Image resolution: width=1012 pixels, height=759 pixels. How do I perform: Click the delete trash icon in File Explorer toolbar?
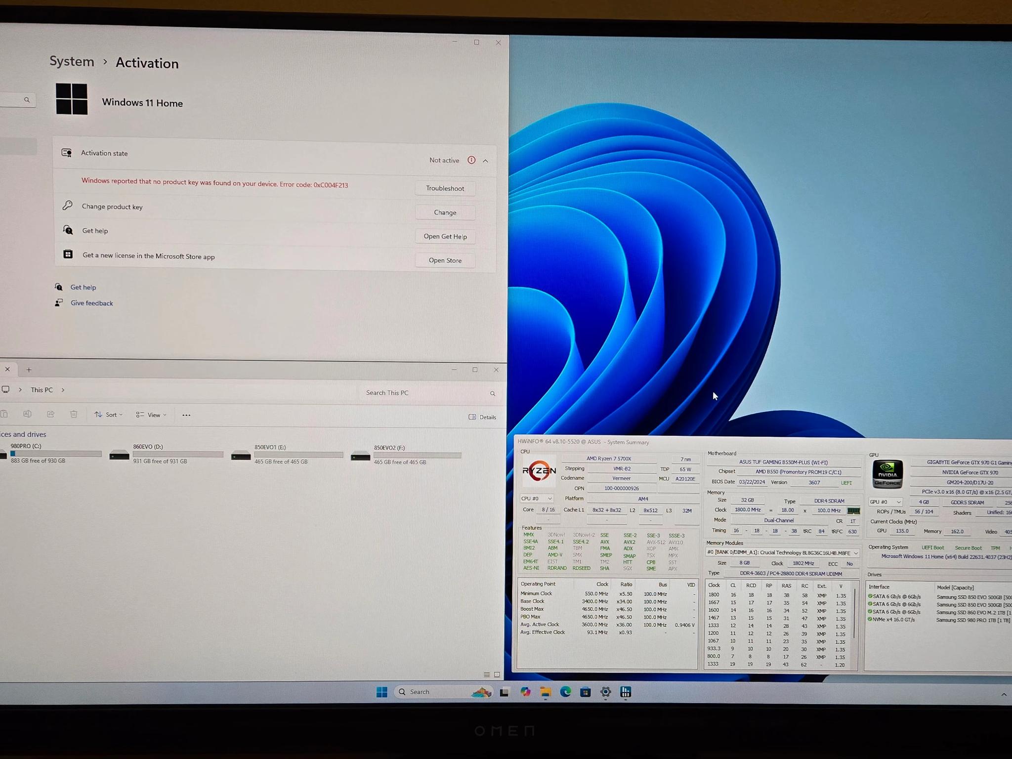pyautogui.click(x=74, y=414)
